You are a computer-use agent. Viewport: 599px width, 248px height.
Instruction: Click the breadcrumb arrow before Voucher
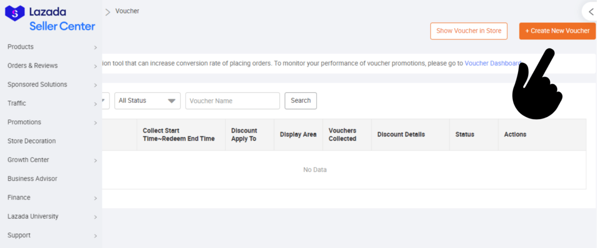(108, 12)
